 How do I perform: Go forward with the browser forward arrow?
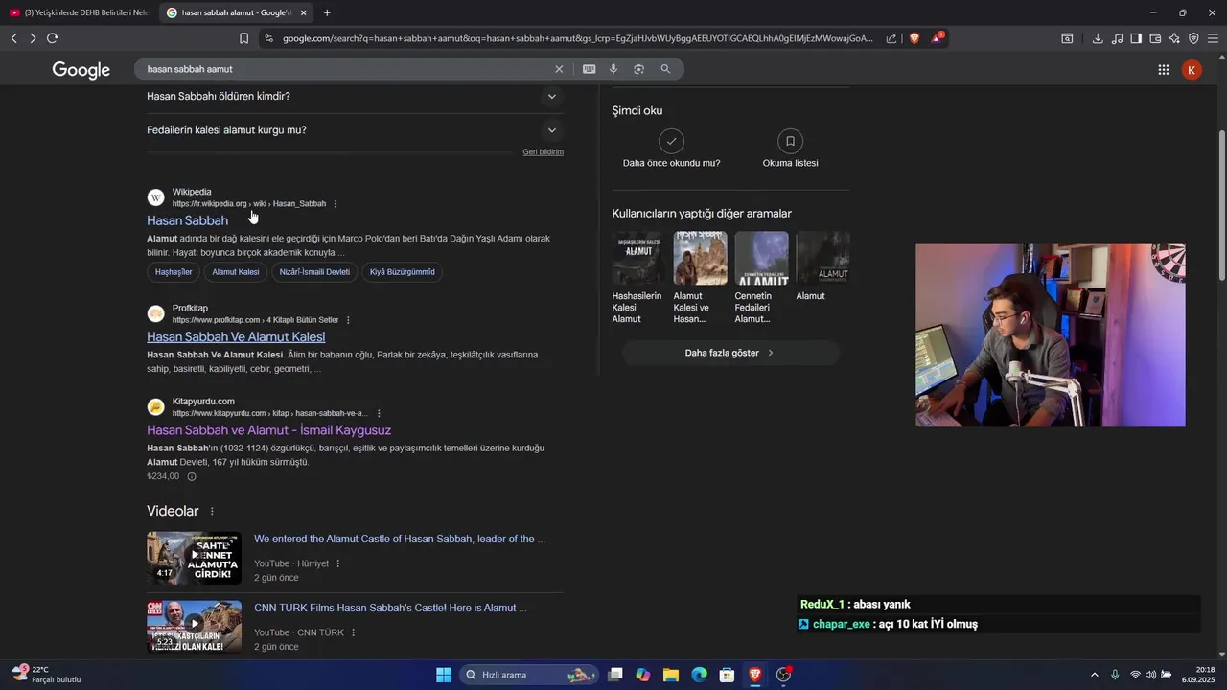click(33, 38)
